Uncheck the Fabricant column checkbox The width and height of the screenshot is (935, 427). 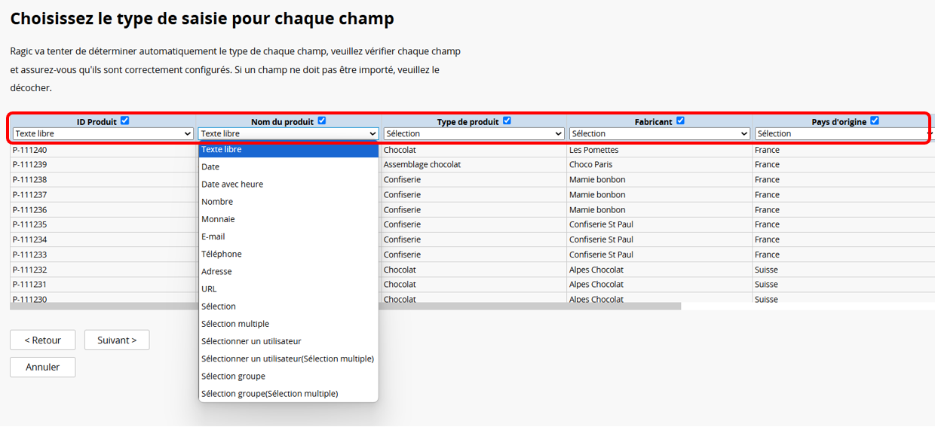pyautogui.click(x=680, y=120)
